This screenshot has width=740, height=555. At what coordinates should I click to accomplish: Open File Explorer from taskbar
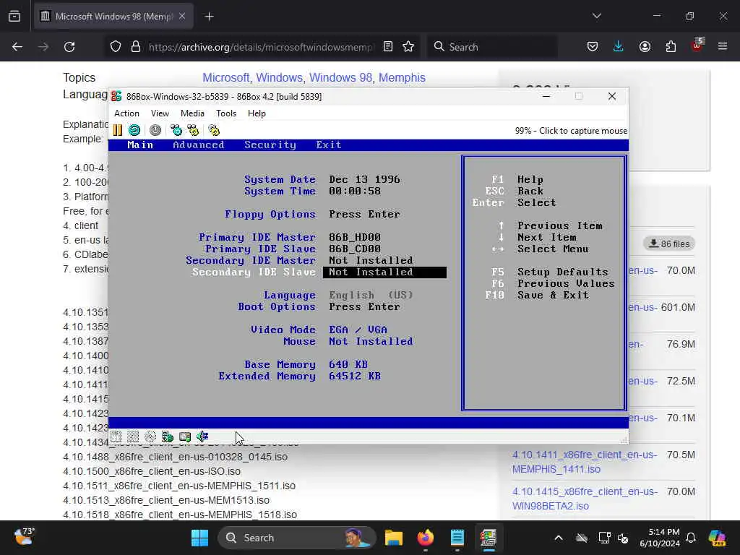point(393,538)
